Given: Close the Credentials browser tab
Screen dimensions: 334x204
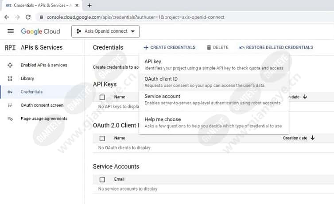Looking at the screenshot, I should click(77, 5).
